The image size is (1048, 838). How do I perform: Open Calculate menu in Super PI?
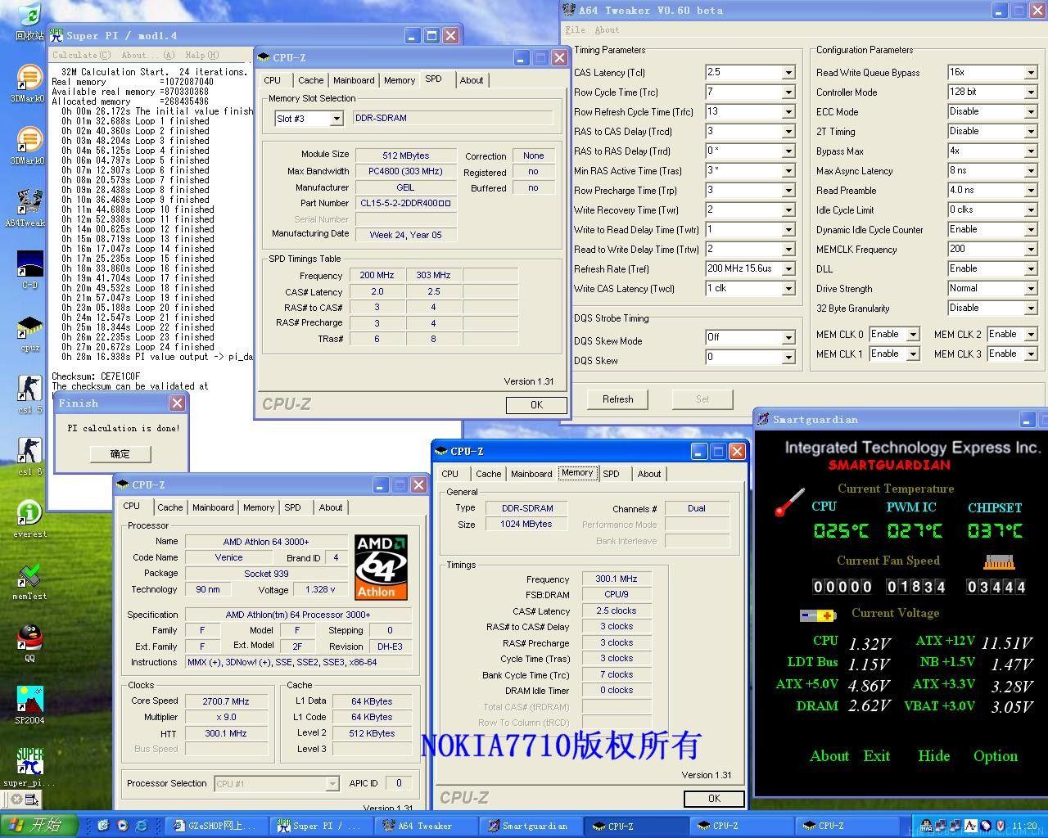point(81,55)
